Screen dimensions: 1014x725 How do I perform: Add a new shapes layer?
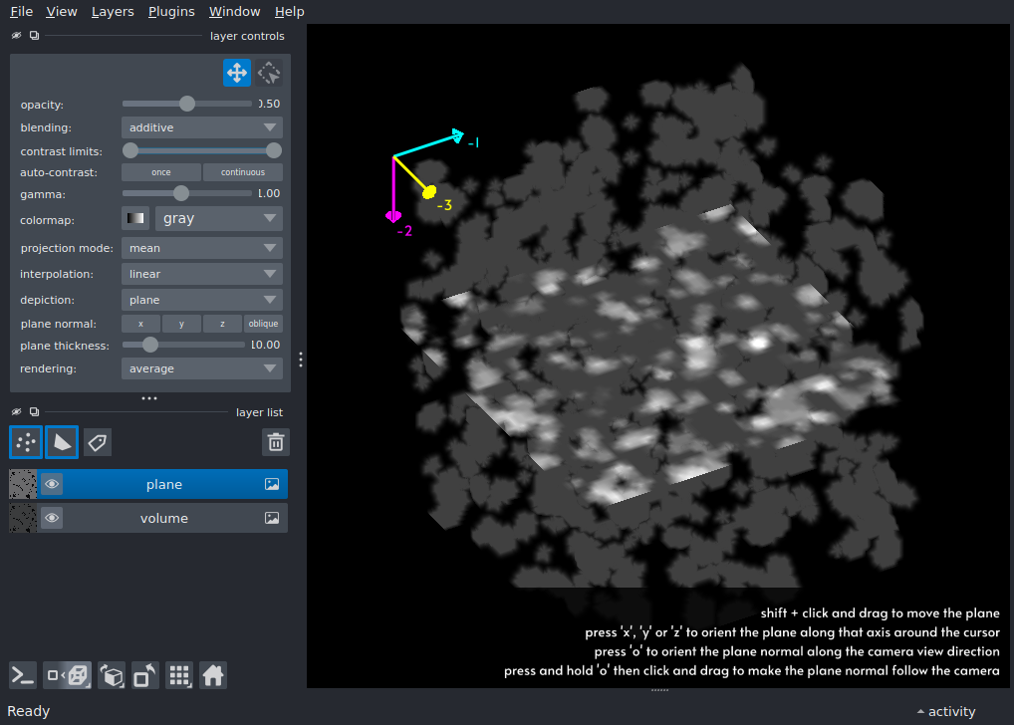(x=61, y=442)
